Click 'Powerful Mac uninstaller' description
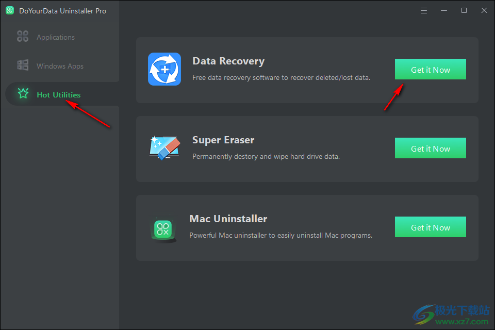 [x=281, y=236]
